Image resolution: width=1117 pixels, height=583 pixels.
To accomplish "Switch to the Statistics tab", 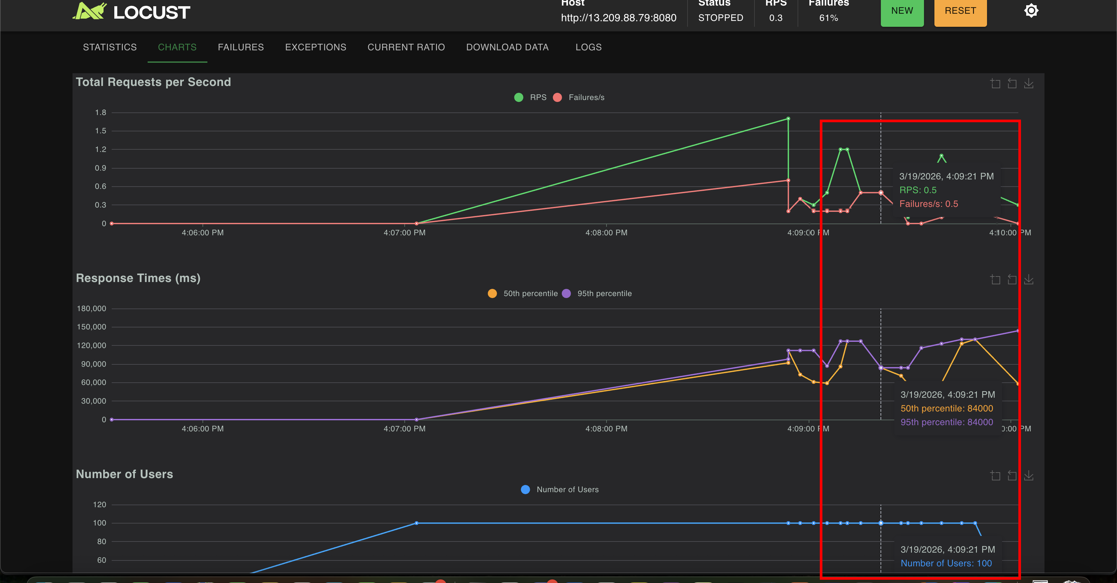I will click(x=110, y=47).
